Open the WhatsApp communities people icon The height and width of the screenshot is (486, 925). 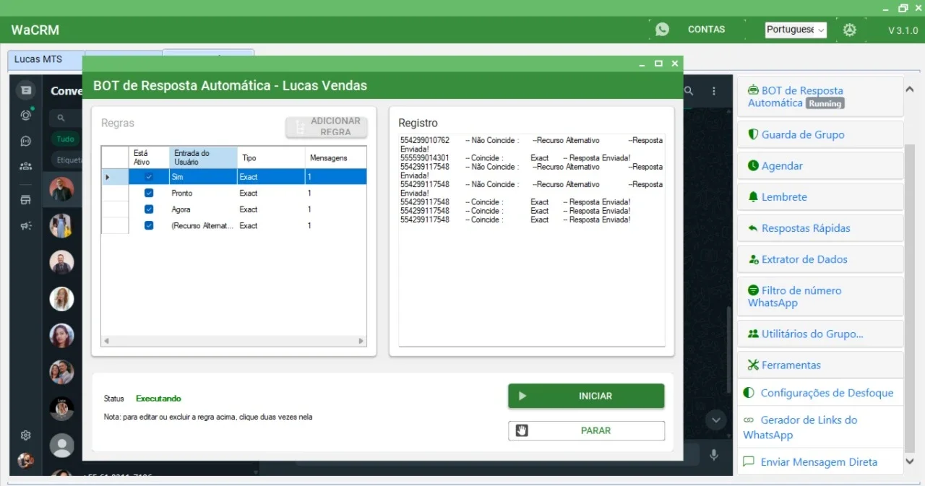click(26, 166)
